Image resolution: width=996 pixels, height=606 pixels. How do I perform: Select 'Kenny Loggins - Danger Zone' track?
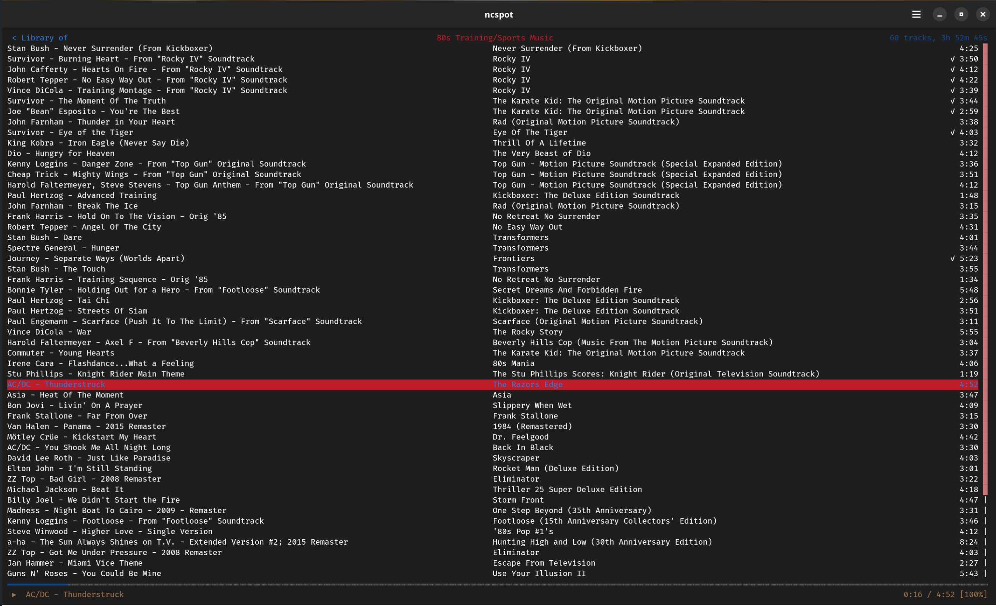(x=493, y=164)
